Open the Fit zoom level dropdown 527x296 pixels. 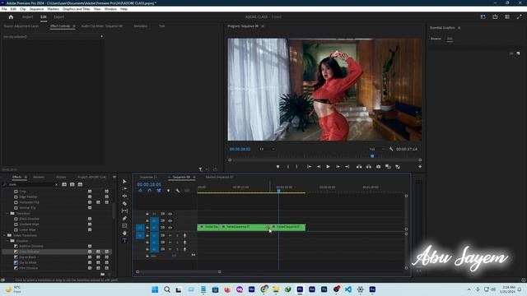tap(268, 149)
